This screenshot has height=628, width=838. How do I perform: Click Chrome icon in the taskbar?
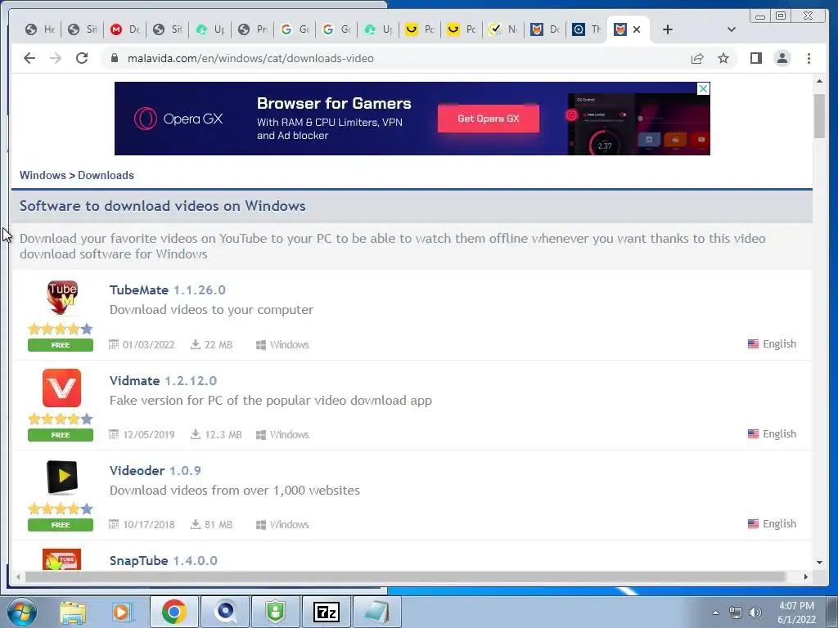coord(173,612)
